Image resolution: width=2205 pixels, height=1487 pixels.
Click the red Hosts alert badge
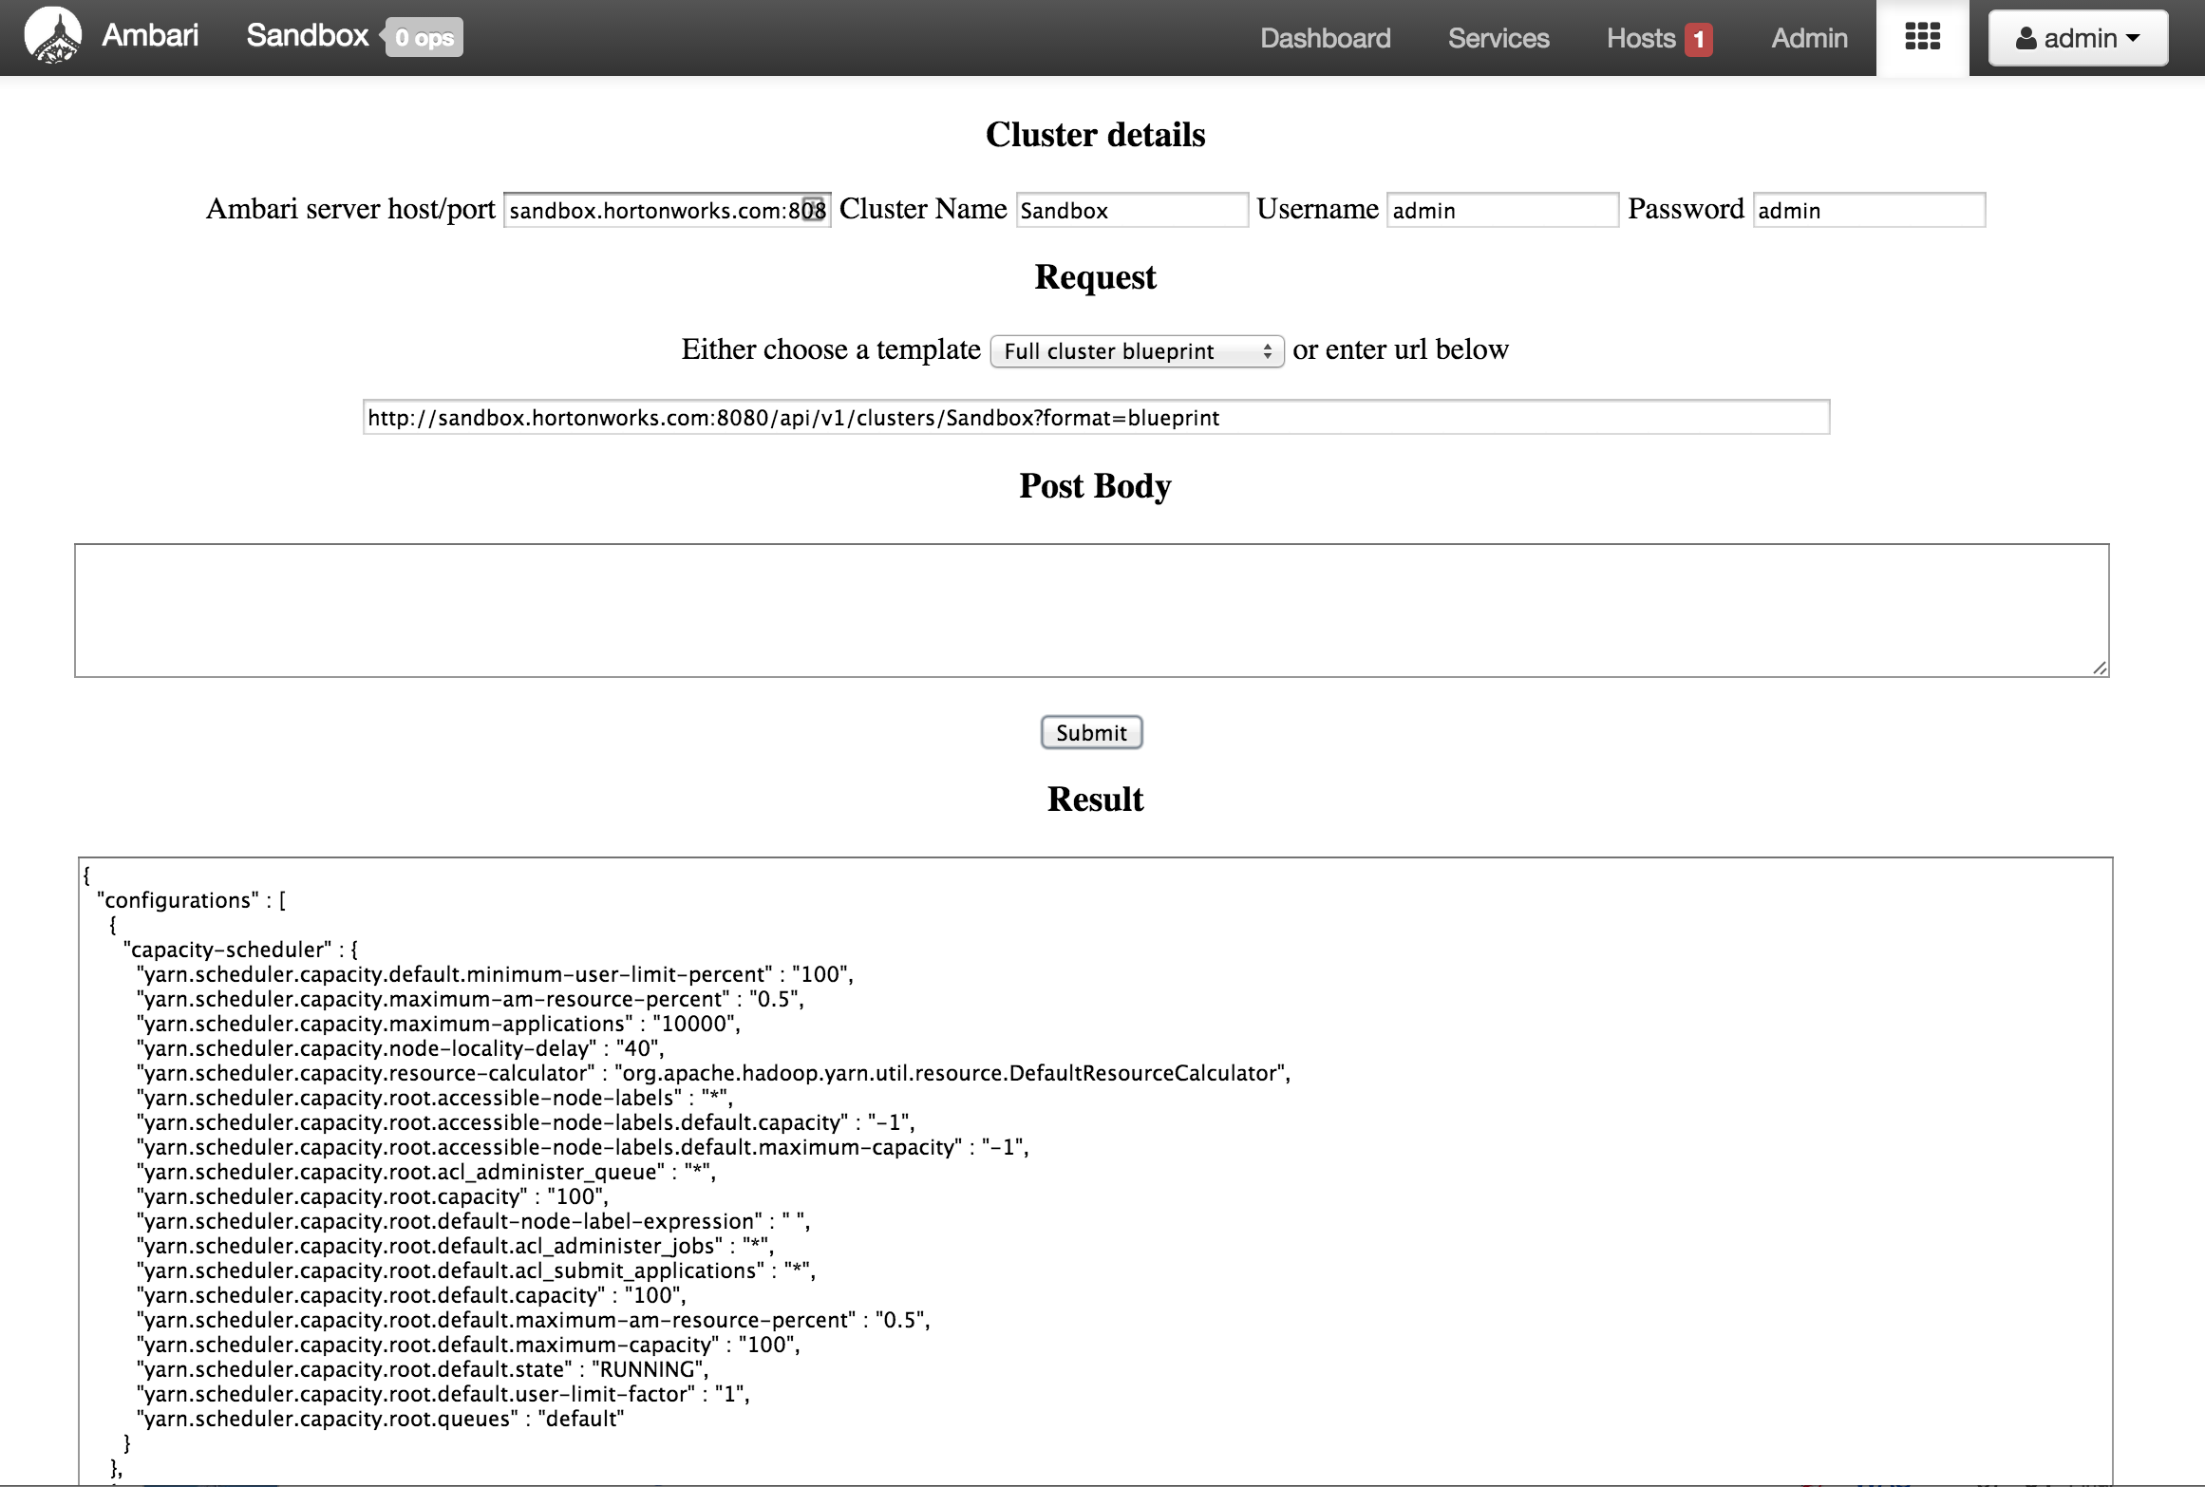click(1698, 39)
